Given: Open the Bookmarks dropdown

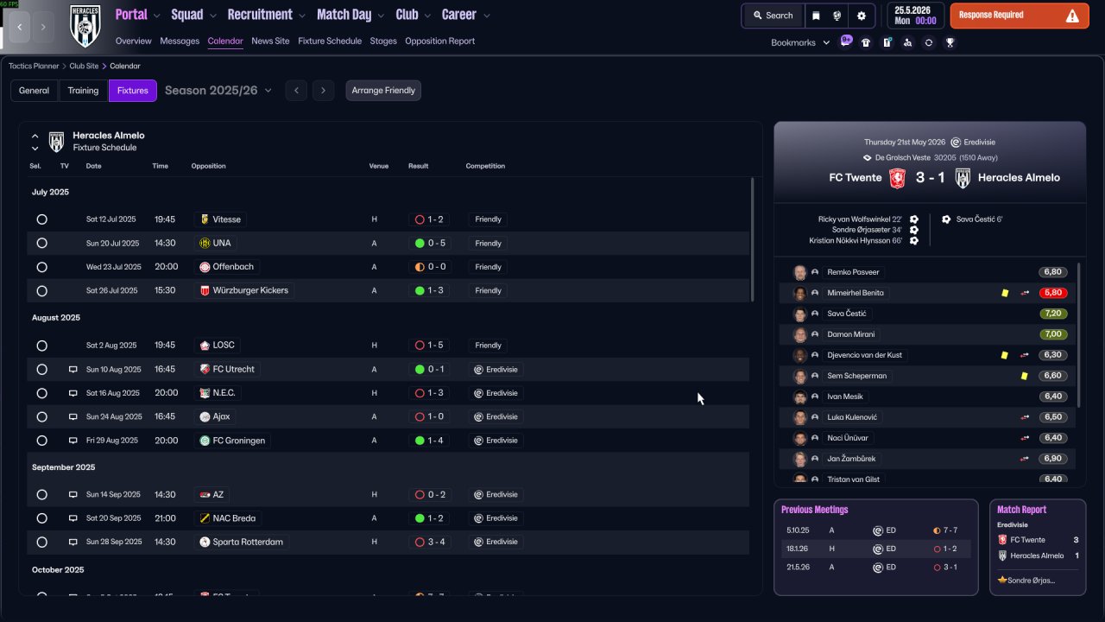Looking at the screenshot, I should point(800,42).
